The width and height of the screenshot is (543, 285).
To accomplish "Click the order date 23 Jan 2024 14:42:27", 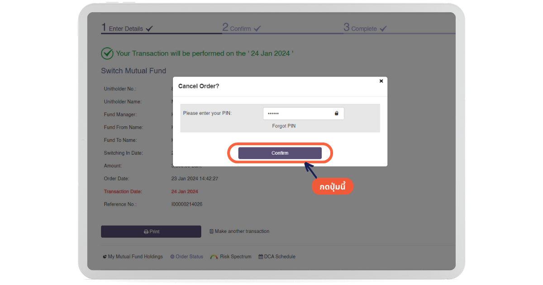I will [x=195, y=179].
